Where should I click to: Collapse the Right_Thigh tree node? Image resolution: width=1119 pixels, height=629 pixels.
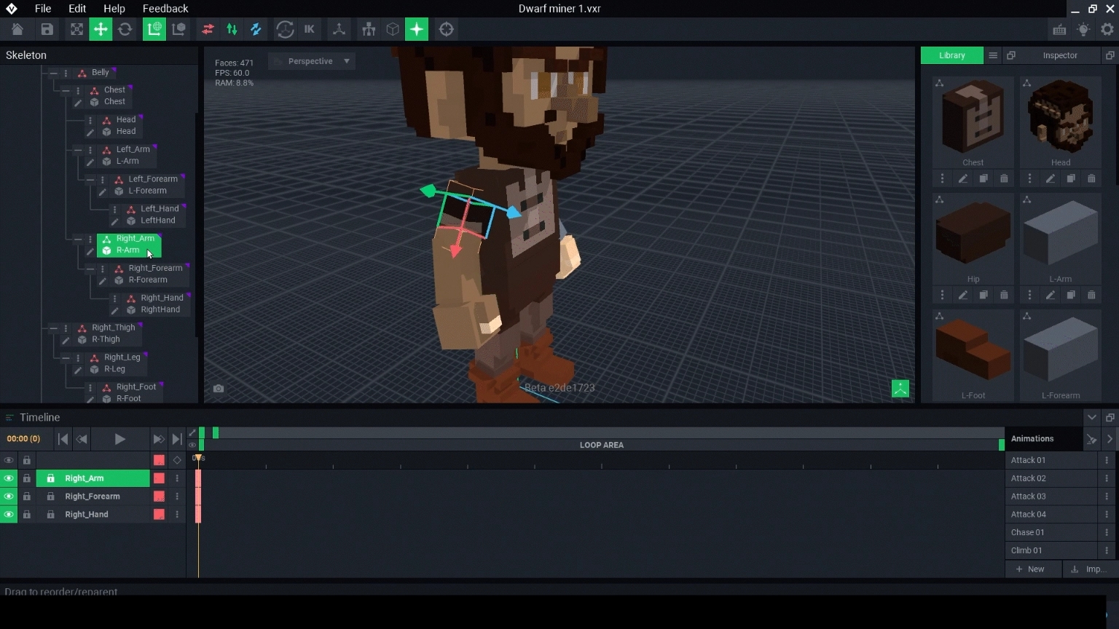(x=53, y=328)
